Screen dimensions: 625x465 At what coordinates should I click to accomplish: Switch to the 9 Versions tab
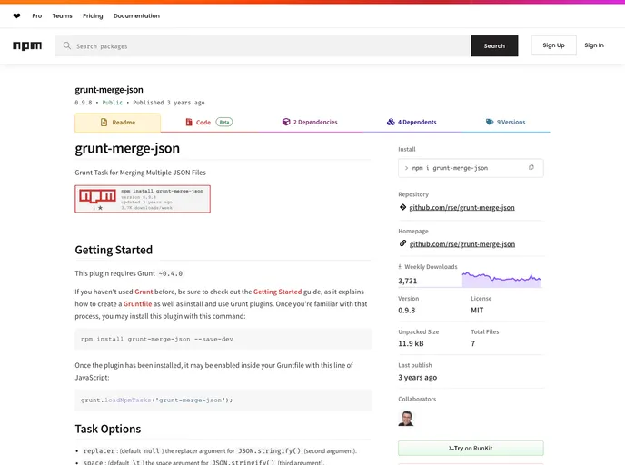click(505, 122)
